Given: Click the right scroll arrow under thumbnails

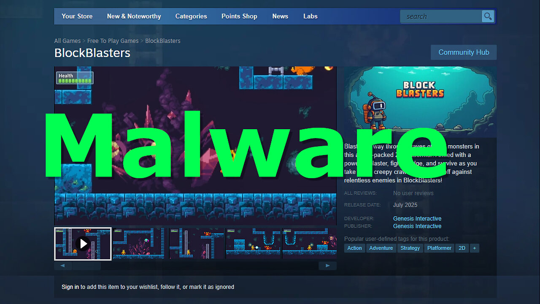Looking at the screenshot, I should (x=327, y=266).
